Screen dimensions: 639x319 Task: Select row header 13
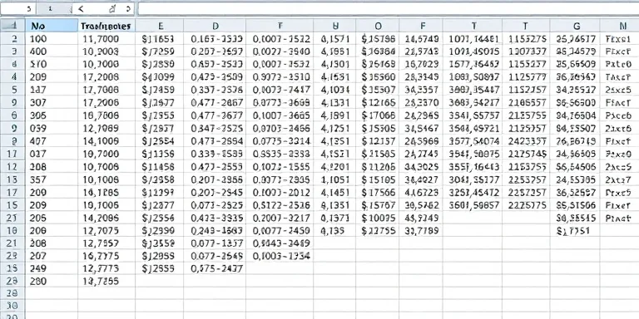tap(12, 179)
